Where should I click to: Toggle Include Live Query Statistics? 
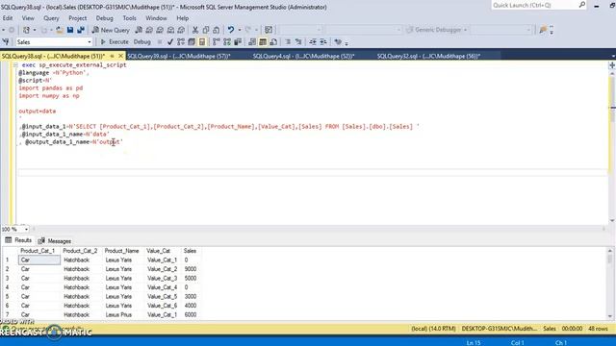pyautogui.click(x=227, y=42)
